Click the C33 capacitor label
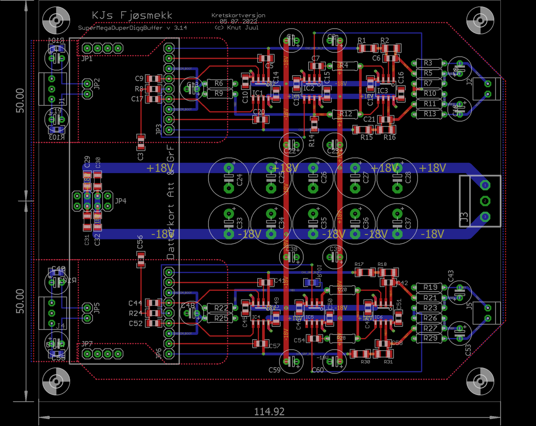 240,223
